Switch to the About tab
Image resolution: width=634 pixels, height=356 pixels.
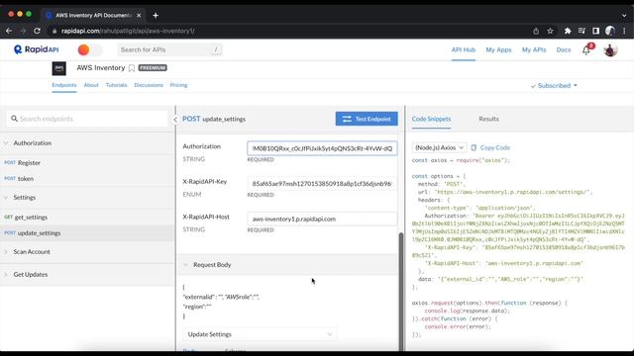pos(91,85)
